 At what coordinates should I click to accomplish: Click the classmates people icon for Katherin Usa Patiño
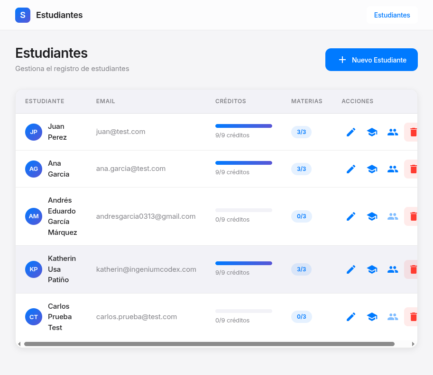393,269
